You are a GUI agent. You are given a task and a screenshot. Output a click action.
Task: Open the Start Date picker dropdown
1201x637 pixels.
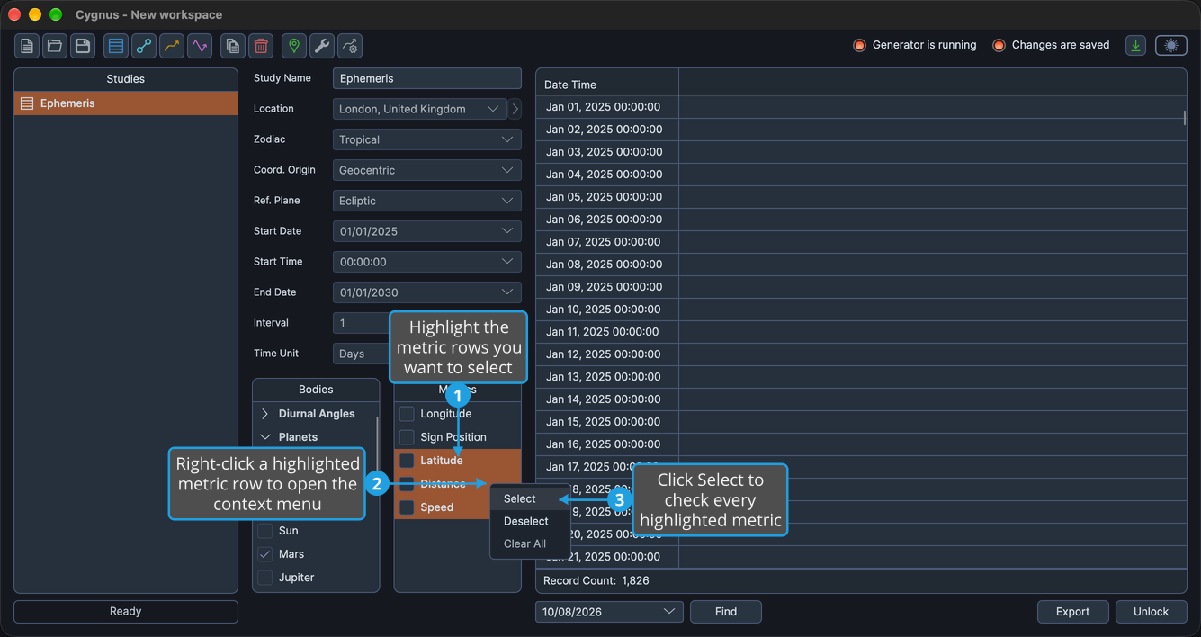point(427,231)
